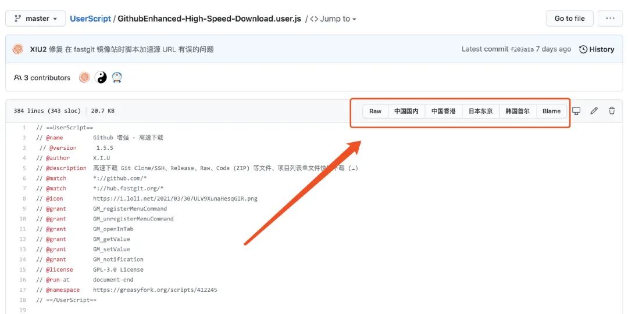Click the '// ==UserScript==' opening line
Screen dimensions: 628x314
click(x=65, y=128)
